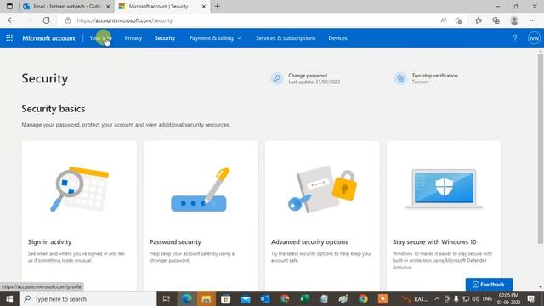Open Sign-in activity card
The image size is (544, 306).
79,215
